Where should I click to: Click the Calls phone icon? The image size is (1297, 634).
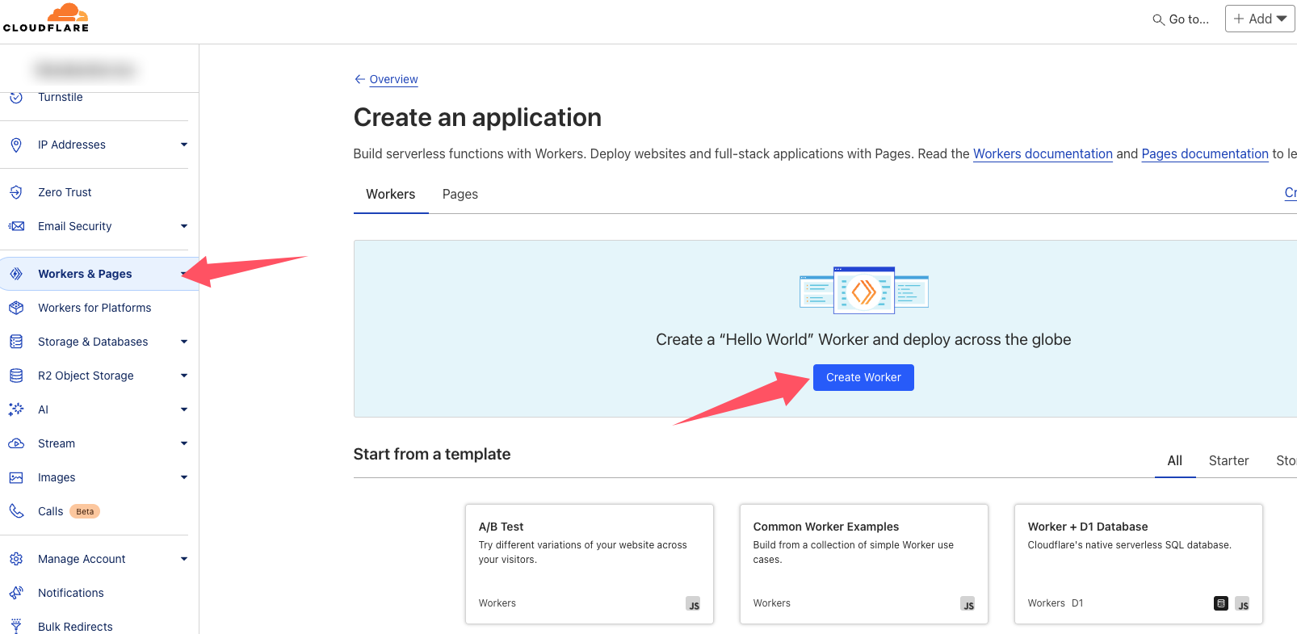click(16, 511)
